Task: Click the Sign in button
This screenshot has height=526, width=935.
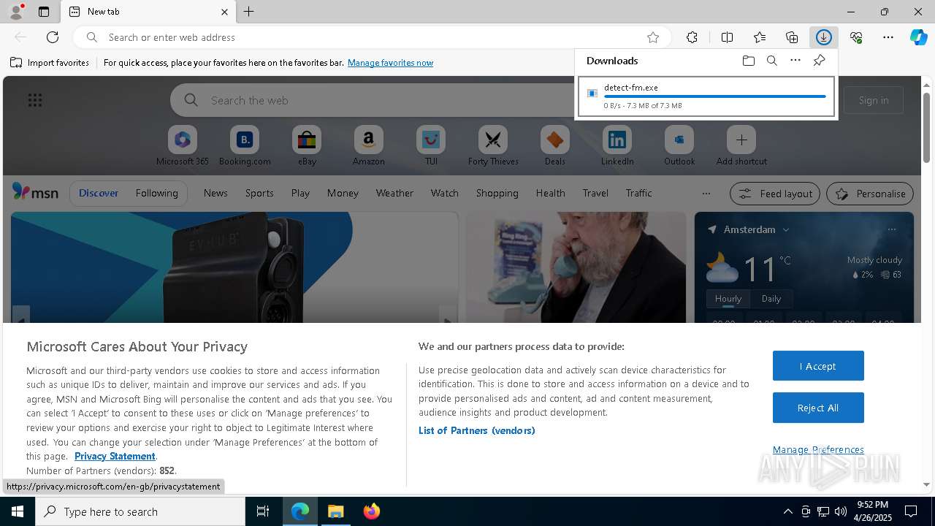Action: [x=874, y=100]
